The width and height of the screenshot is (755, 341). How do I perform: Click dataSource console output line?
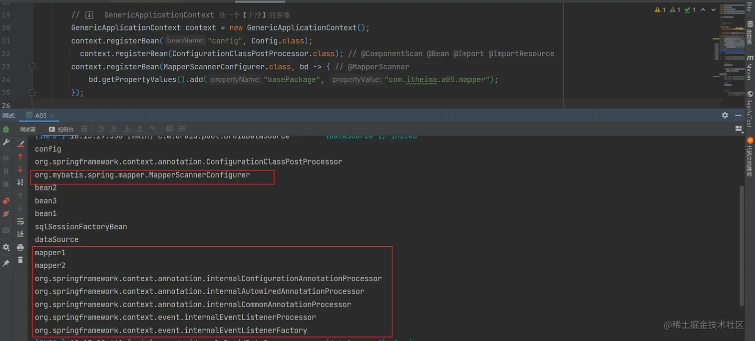tap(56, 240)
